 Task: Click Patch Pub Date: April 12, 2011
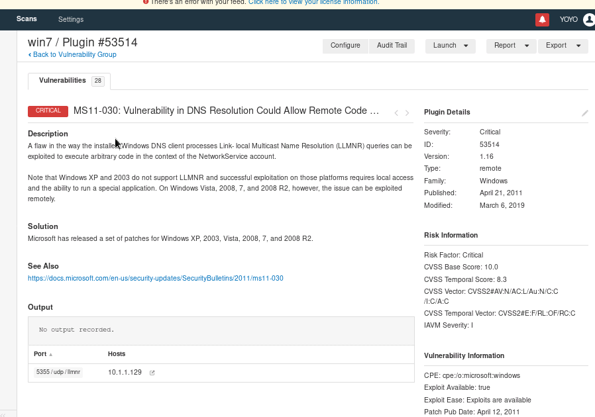point(472,412)
